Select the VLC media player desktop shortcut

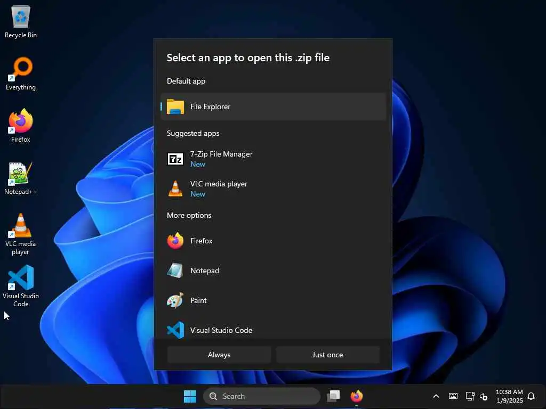(21, 234)
